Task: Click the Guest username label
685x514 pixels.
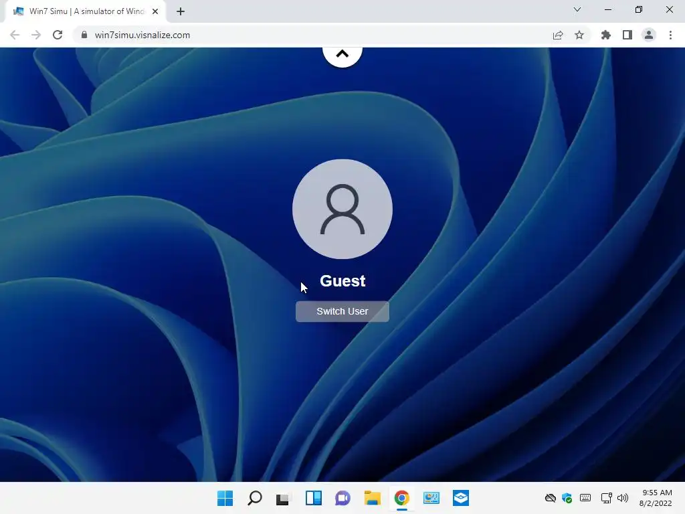Action: [x=342, y=281]
